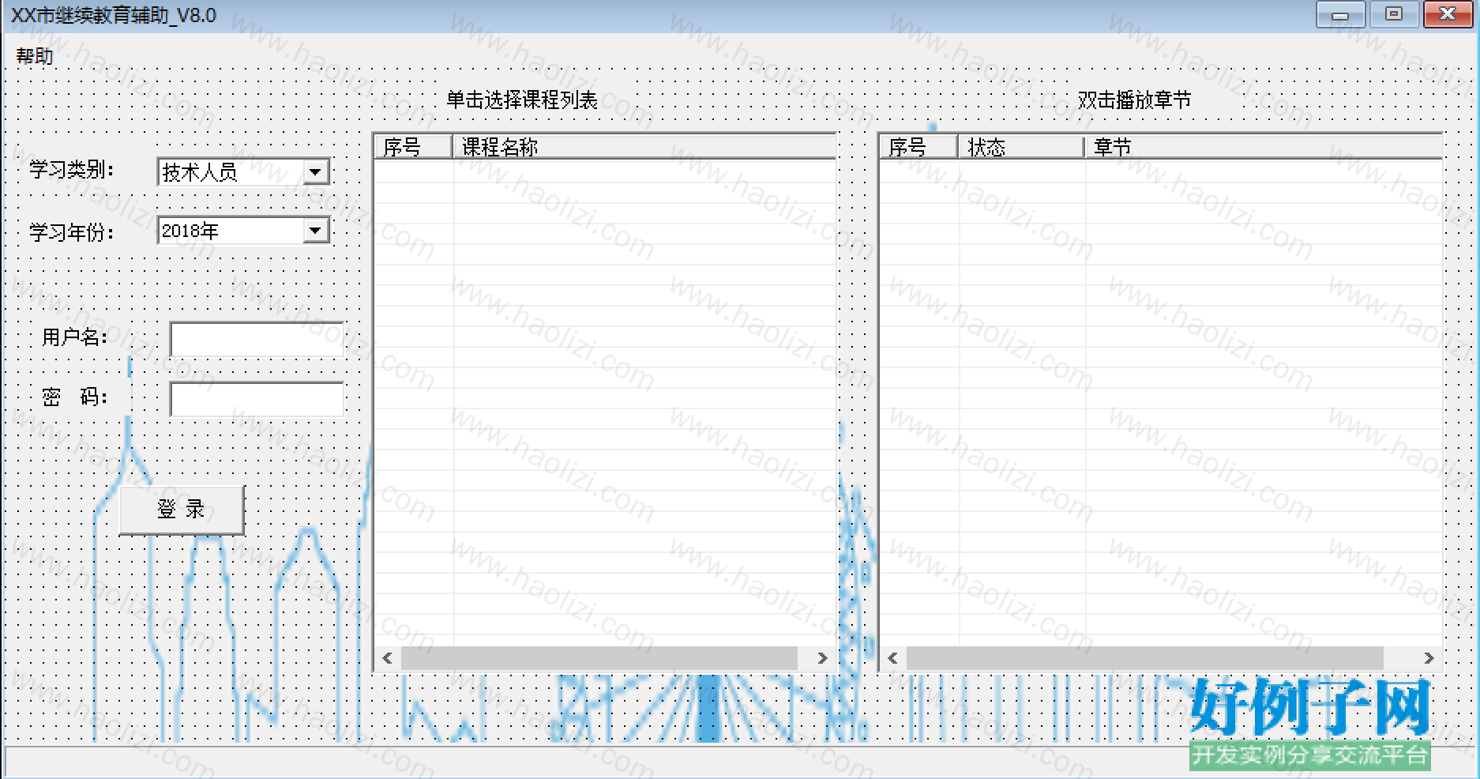Click the 章节 column header
Screen dimensions: 1480x779
1264,147
